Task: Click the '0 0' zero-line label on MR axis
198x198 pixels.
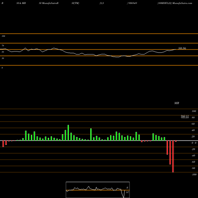Action: (194, 143)
